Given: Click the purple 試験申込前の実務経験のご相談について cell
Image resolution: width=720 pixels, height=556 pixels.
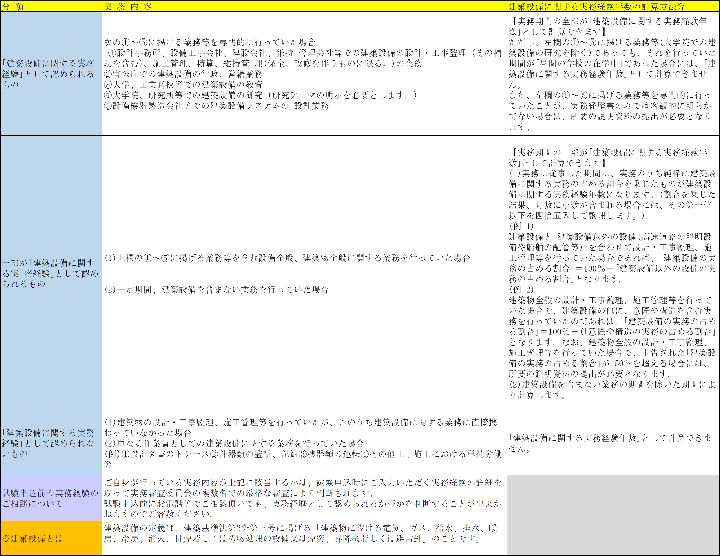Looking at the screenshot, I should tap(51, 498).
